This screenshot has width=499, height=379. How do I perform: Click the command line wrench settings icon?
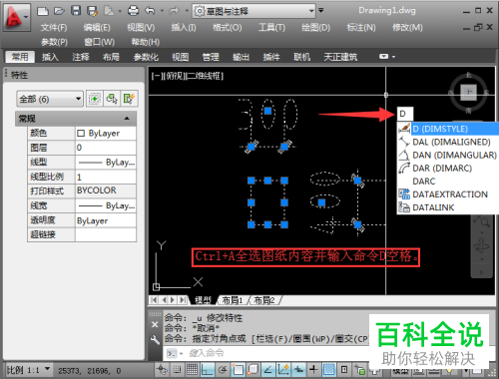155,339
